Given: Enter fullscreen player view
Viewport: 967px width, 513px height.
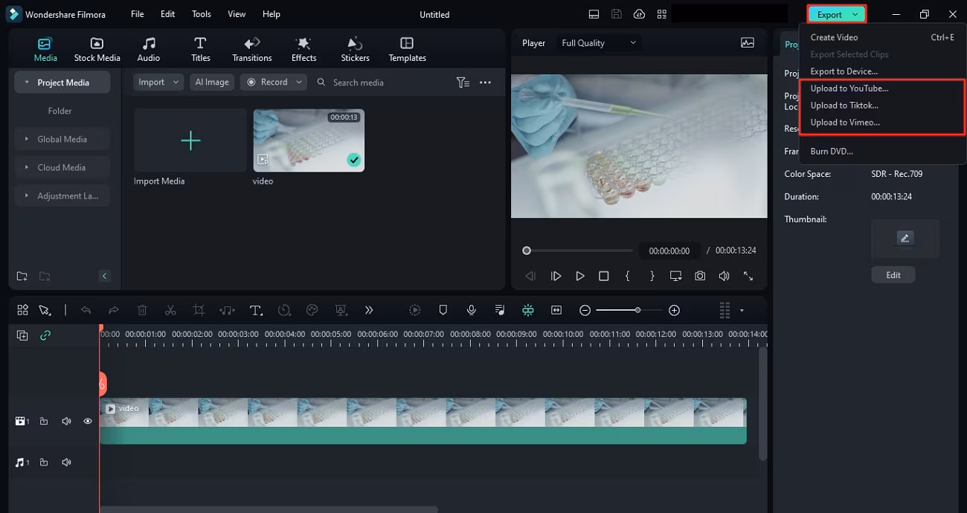Looking at the screenshot, I should (748, 276).
